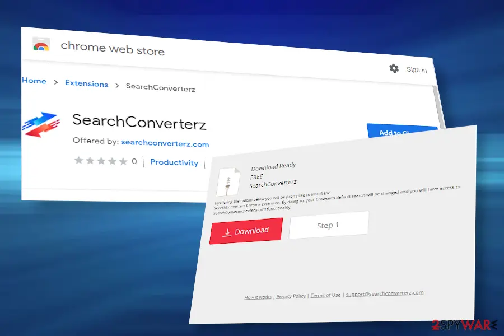Click the zip file icon in Download Ready panel
This screenshot has height=336, width=504.
(228, 182)
